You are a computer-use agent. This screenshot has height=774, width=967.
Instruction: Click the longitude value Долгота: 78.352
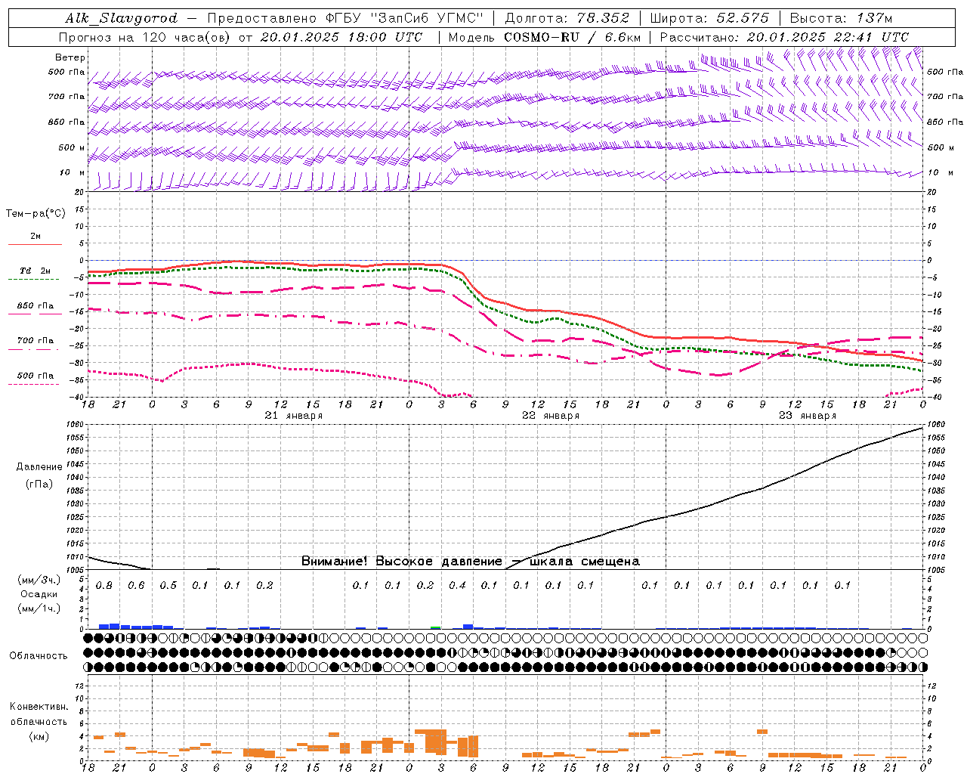click(567, 18)
